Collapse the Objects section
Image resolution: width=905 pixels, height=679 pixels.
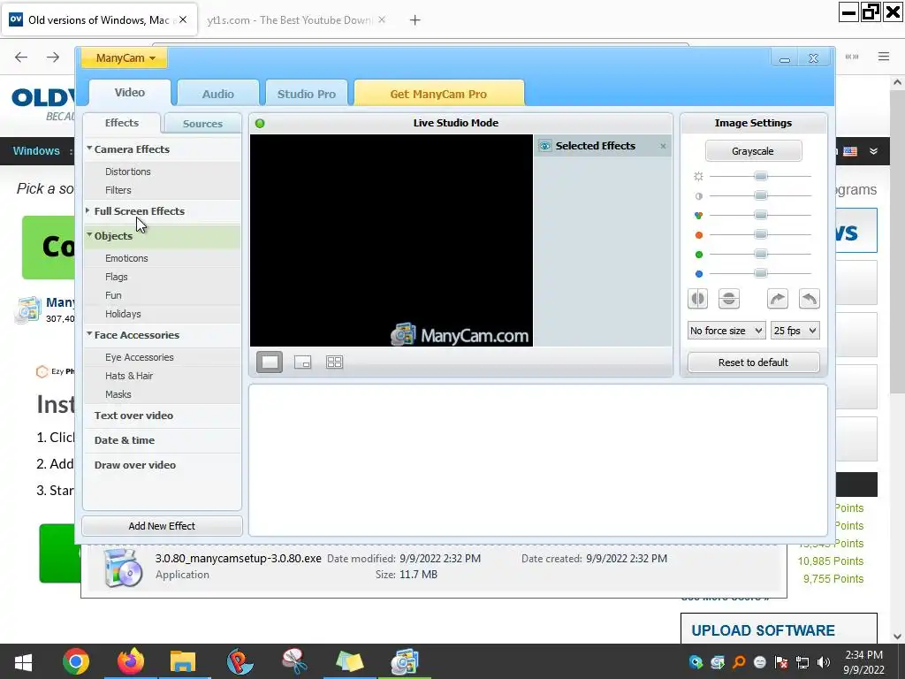tap(89, 235)
